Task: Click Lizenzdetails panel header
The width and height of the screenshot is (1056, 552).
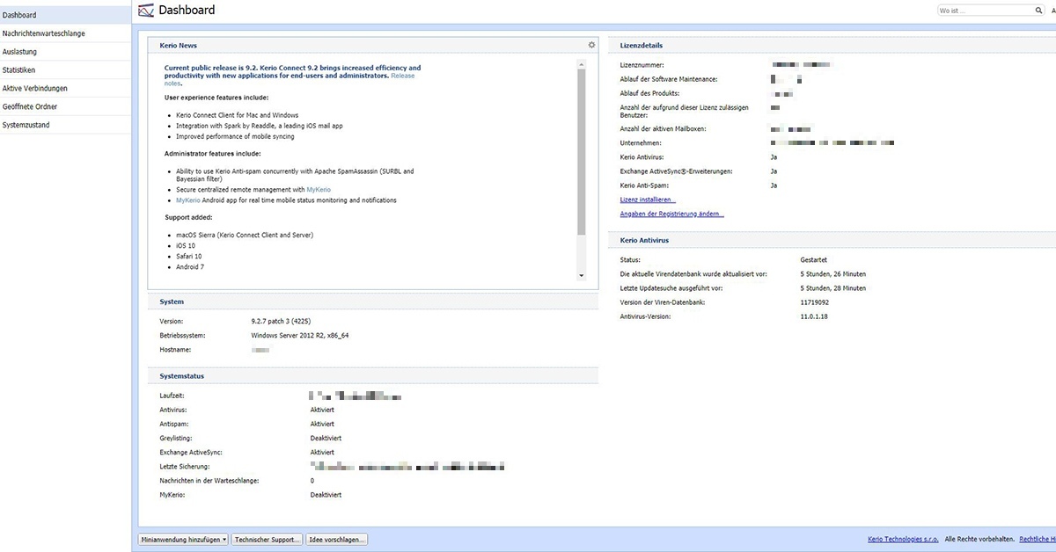Action: coord(832,45)
